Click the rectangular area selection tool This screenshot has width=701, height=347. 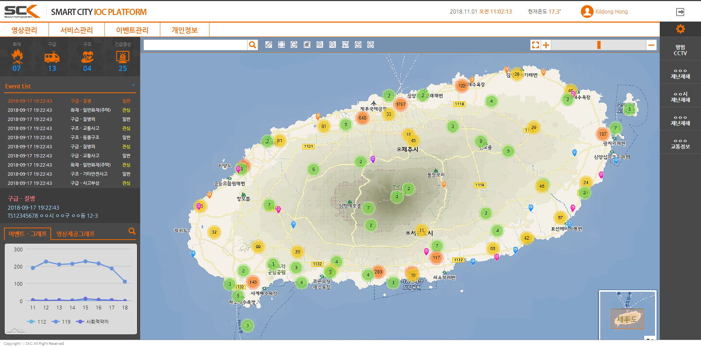point(281,45)
